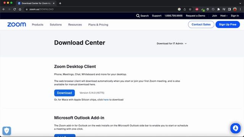This screenshot has height=137, width=244.
Task: Open the media control playlist icon
Action: tap(224, 9)
